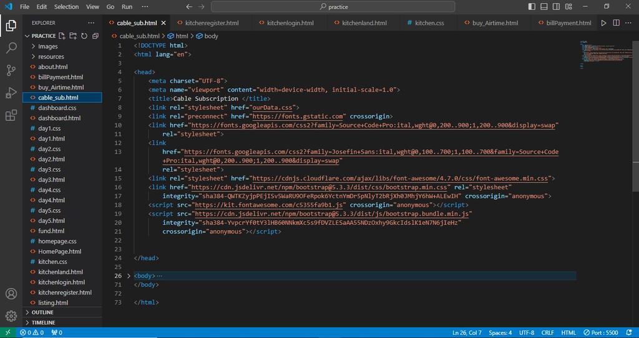
Task: Open the Selection menu
Action: [x=66, y=6]
